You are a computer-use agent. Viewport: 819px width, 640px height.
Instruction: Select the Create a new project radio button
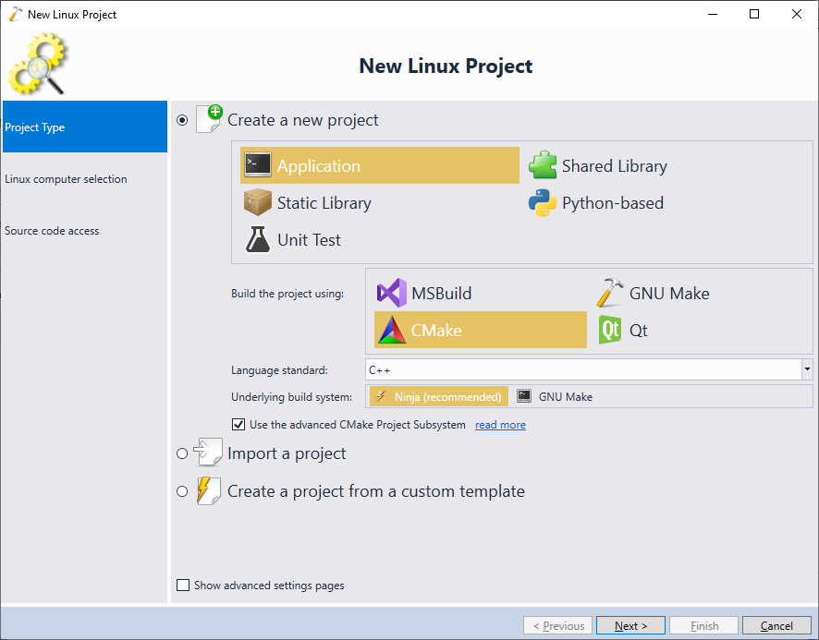click(x=182, y=120)
